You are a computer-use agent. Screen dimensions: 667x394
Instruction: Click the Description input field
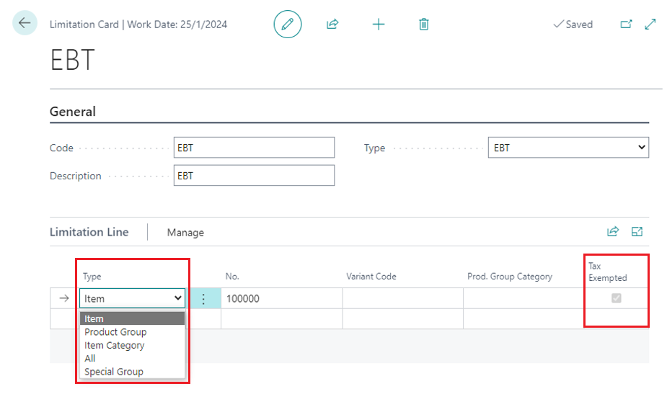[x=254, y=176]
